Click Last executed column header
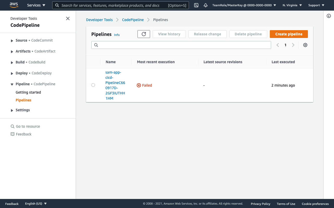This screenshot has width=334, height=208. pos(283,62)
